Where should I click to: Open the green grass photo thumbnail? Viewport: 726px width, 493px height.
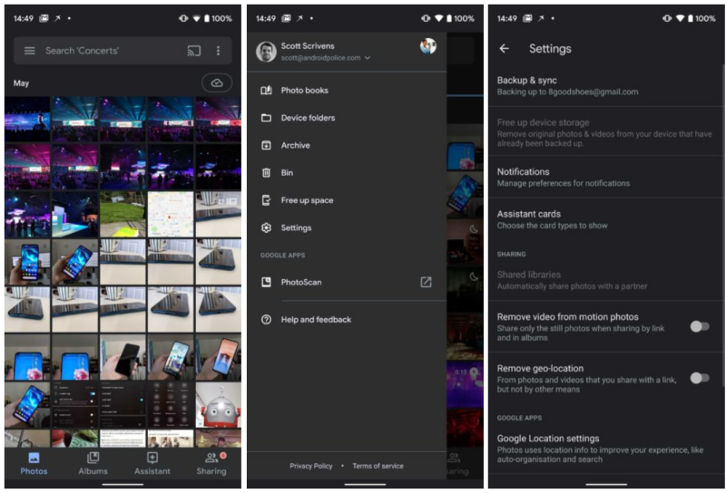123,215
